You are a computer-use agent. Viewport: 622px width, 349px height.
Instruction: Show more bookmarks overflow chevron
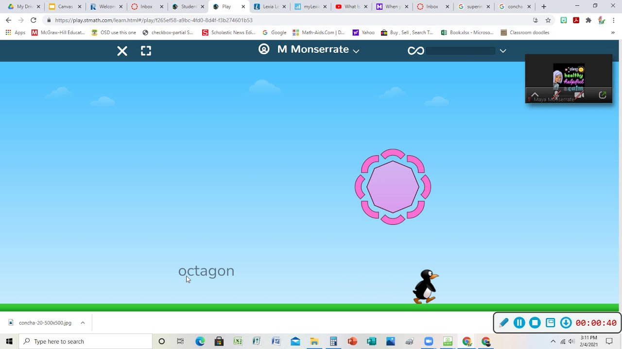pyautogui.click(x=613, y=32)
